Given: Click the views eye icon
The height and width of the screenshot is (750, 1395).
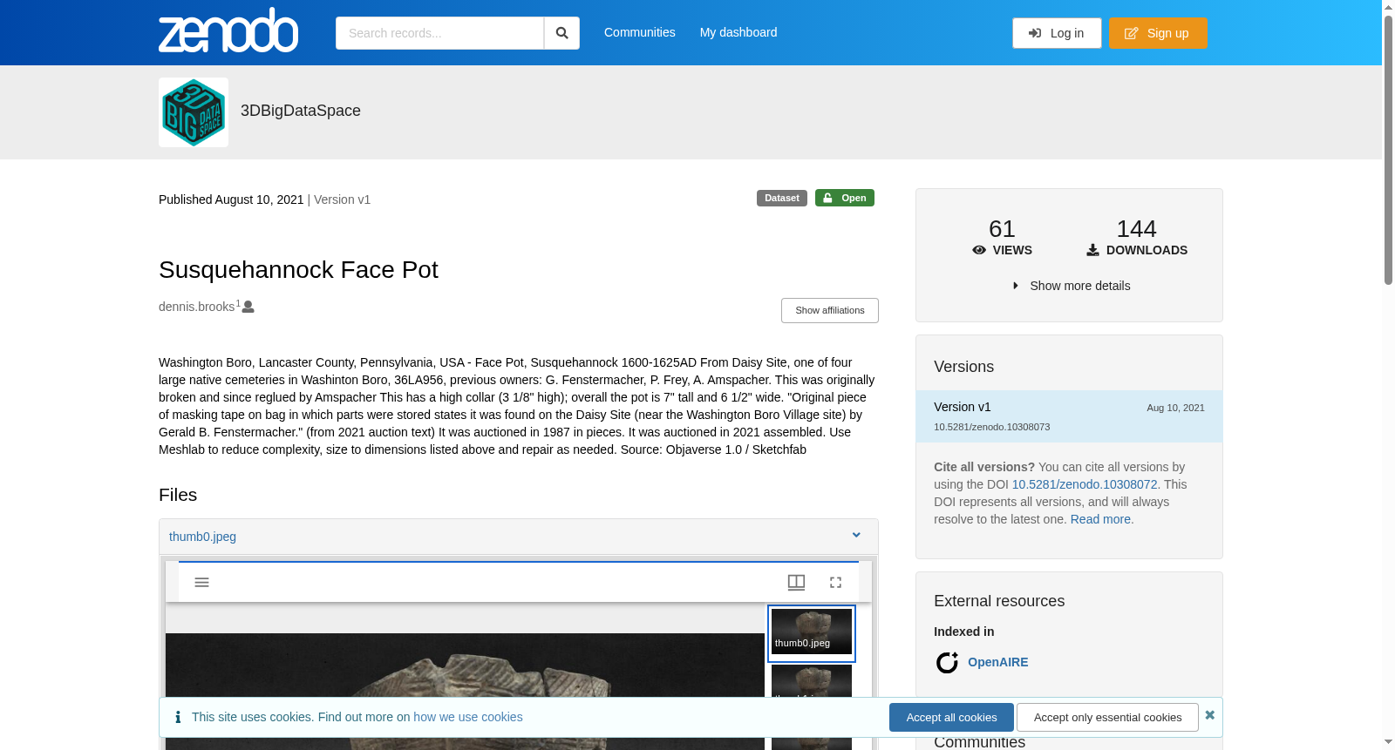Looking at the screenshot, I should (979, 250).
